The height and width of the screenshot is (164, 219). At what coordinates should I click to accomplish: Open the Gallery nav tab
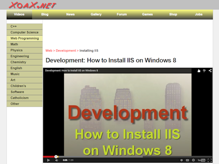point(96,14)
